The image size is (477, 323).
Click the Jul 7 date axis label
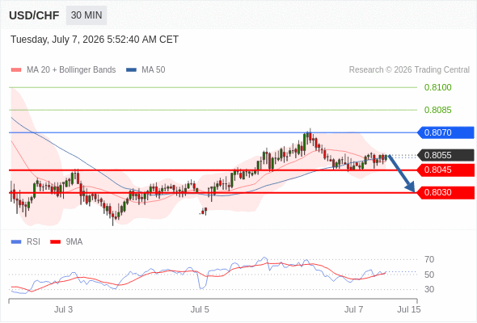point(353,309)
